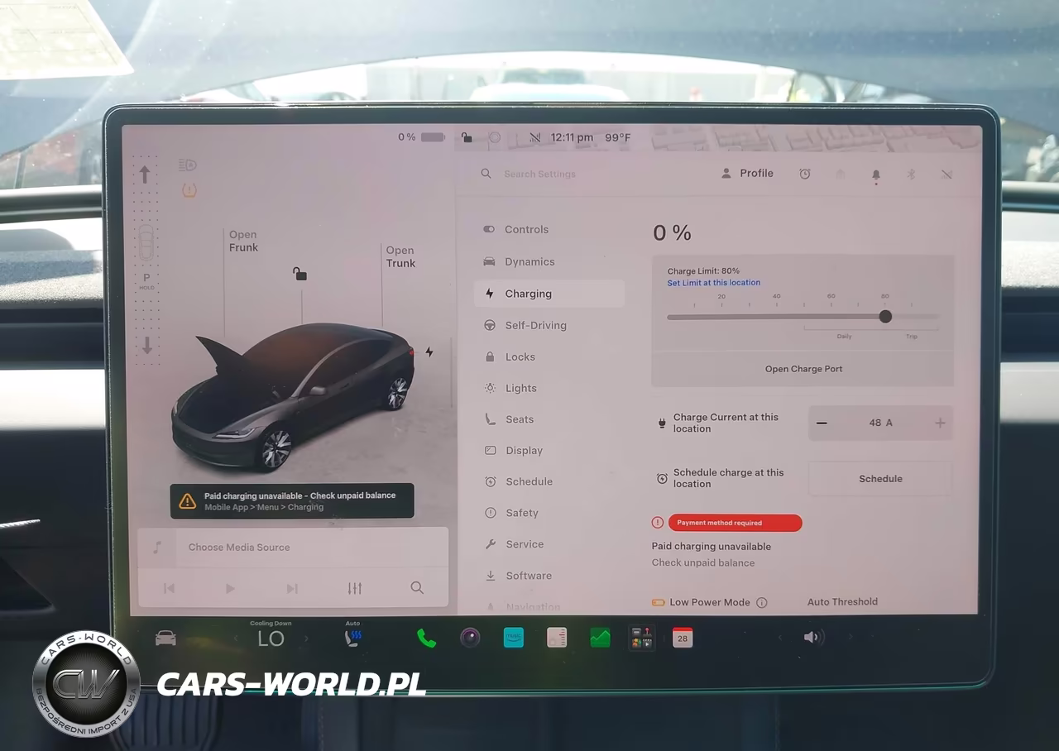Show Low Power Mode info icon
Image resolution: width=1059 pixels, height=751 pixels.
762,603
